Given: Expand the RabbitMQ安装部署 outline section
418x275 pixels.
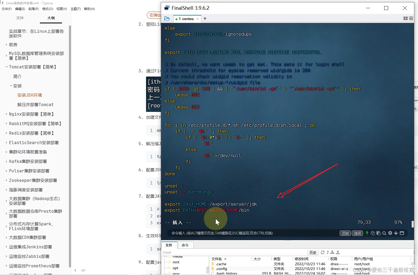Looking at the screenshot, I should 6,124.
